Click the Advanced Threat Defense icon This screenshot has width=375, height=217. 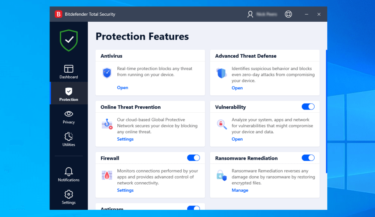tap(221, 73)
